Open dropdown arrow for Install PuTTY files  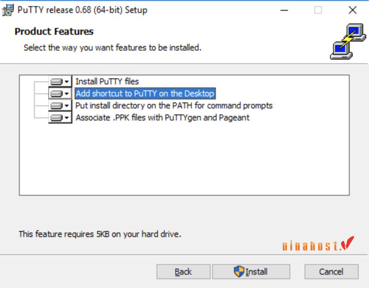(67, 82)
